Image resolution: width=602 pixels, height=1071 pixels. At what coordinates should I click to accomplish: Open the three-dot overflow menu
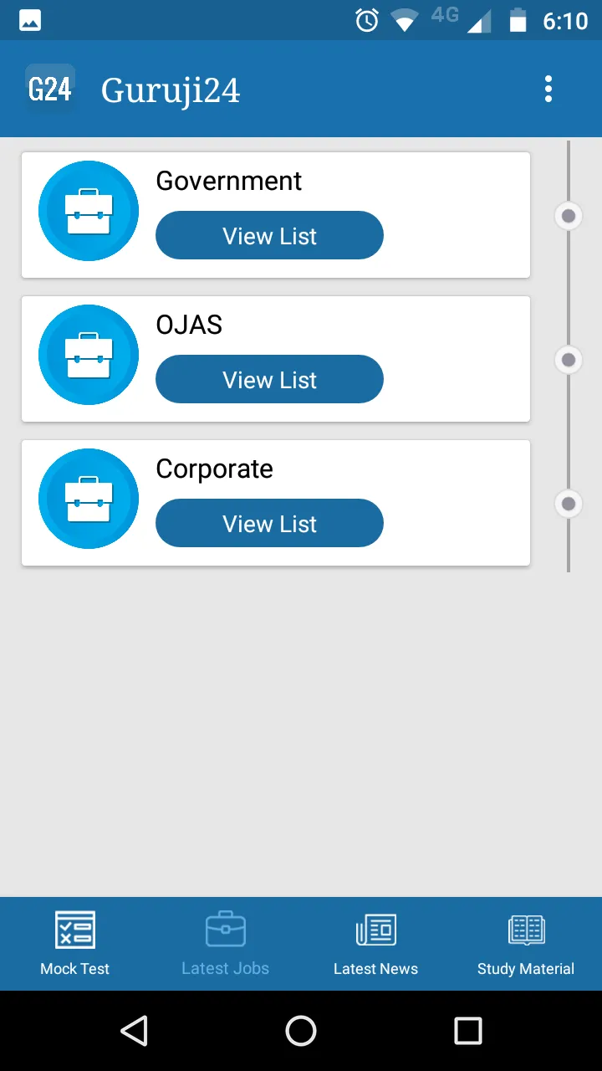548,89
